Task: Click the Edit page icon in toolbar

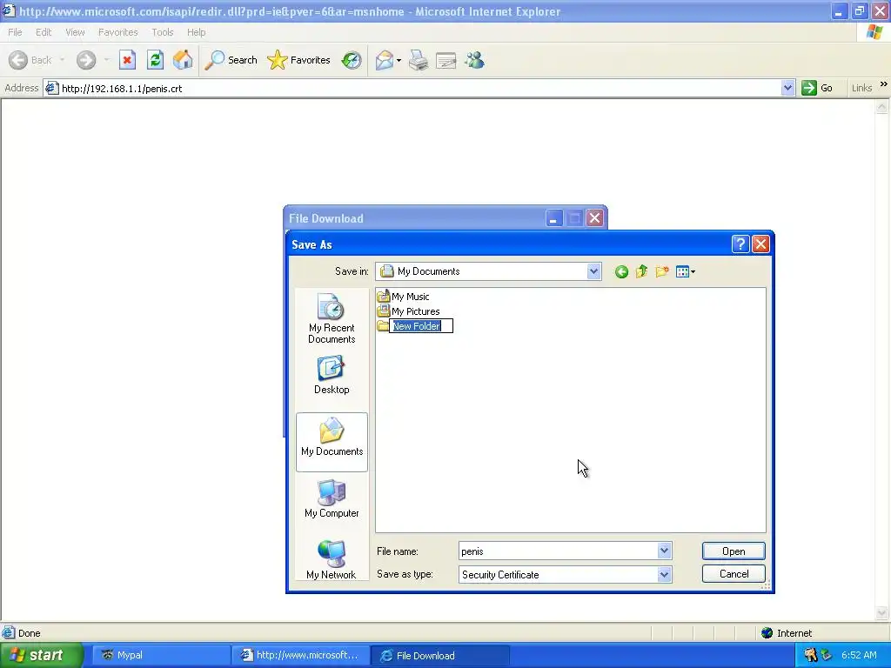Action: [446, 60]
